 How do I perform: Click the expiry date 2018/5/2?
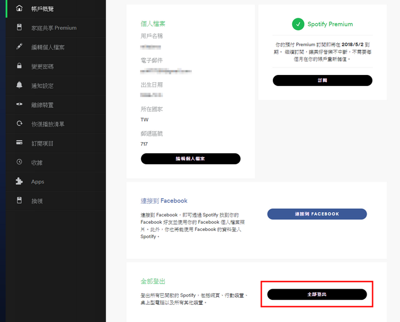(x=353, y=44)
